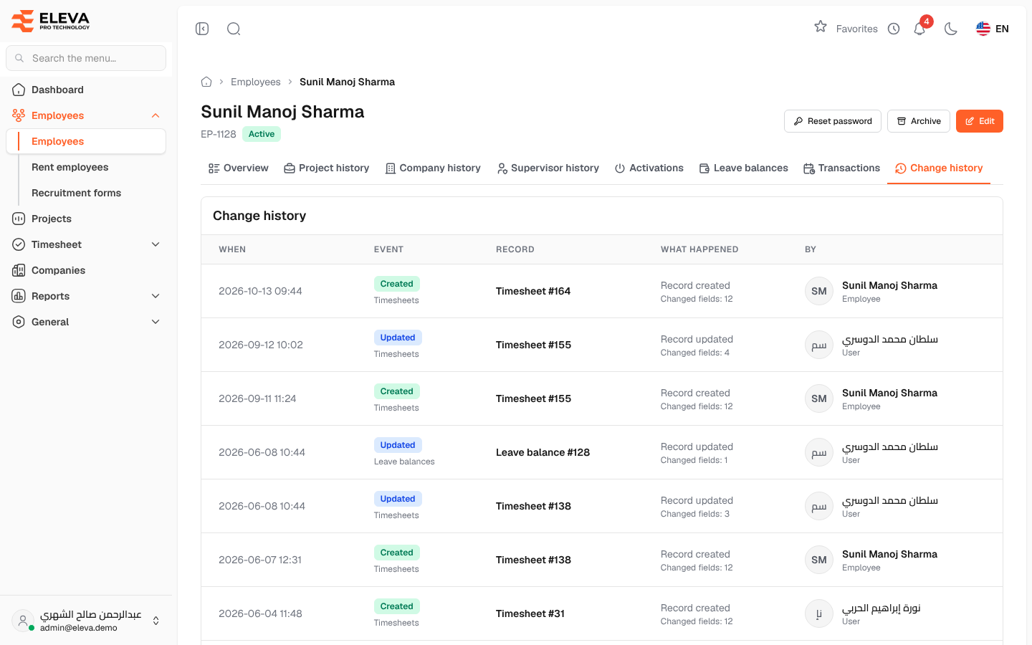Click the ELEVA Pro Technology logo
Screen dimensions: 1032x645
(50, 21)
